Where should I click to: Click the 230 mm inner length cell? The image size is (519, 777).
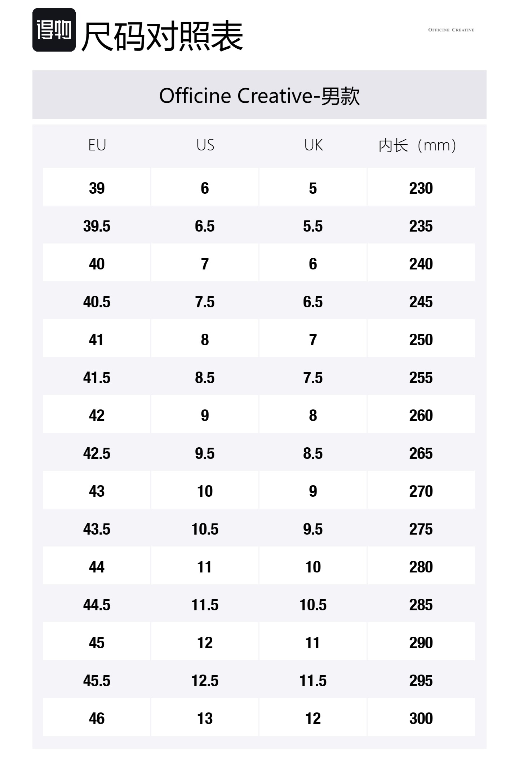(x=421, y=188)
